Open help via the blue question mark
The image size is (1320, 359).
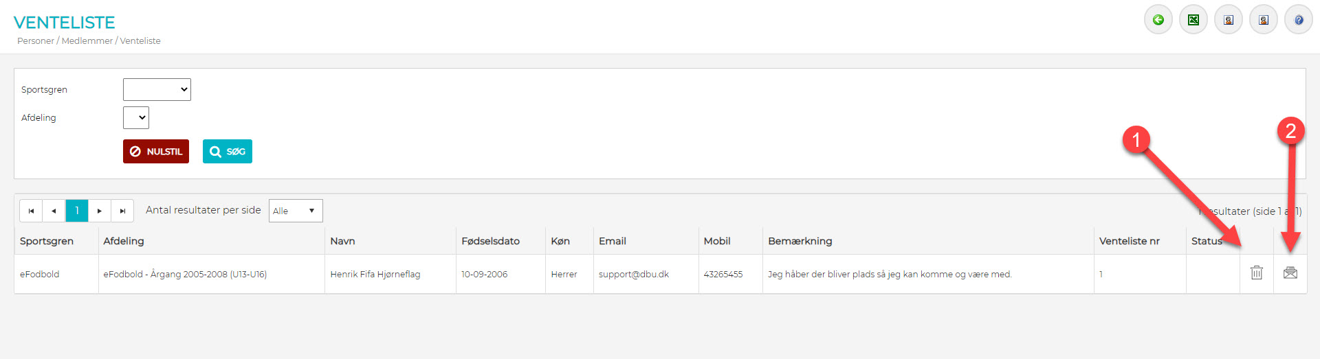pyautogui.click(x=1299, y=20)
